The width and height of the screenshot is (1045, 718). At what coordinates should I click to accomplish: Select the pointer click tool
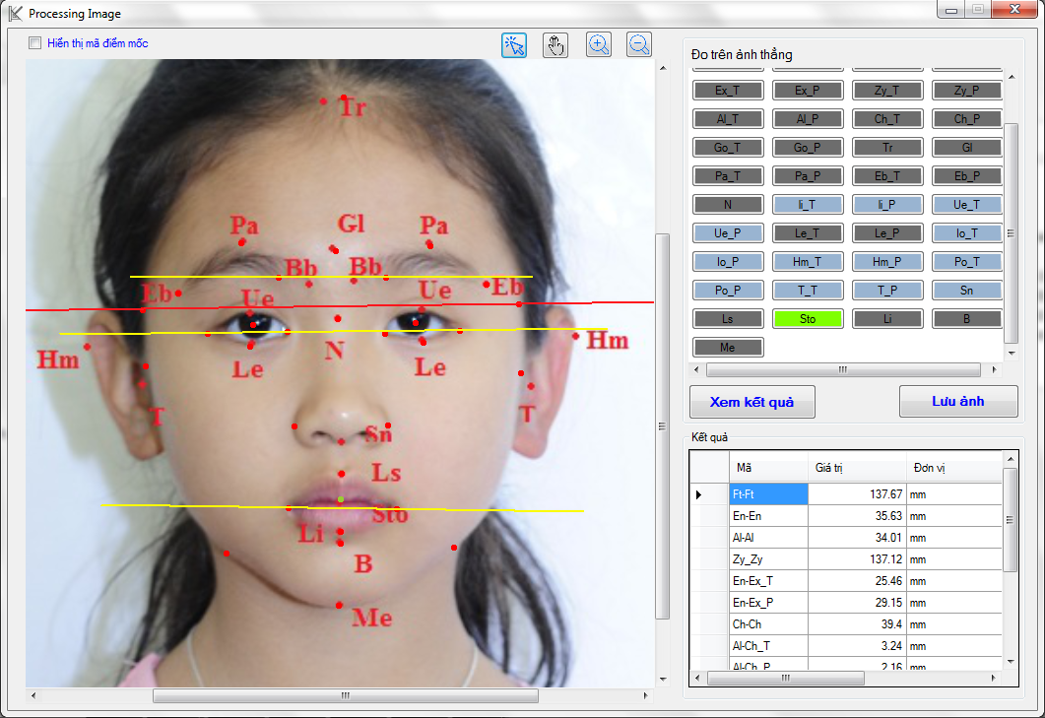pyautogui.click(x=514, y=45)
